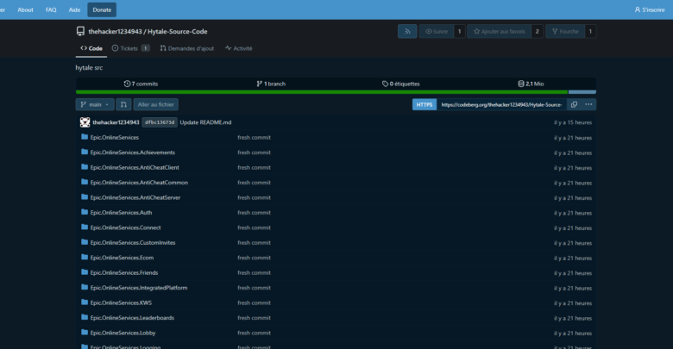Open the Epic.OnlineServices folder

coord(115,138)
